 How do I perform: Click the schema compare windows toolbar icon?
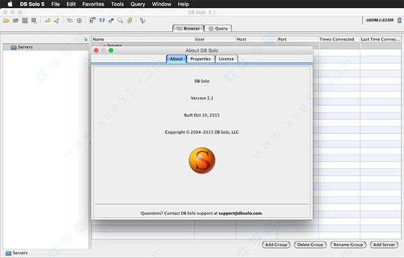(92, 20)
